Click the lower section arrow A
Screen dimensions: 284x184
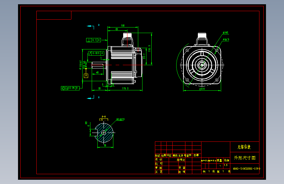90,98
